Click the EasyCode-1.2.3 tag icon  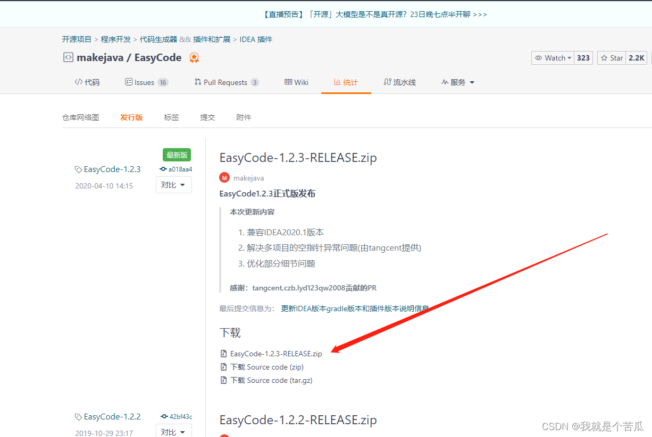(79, 169)
